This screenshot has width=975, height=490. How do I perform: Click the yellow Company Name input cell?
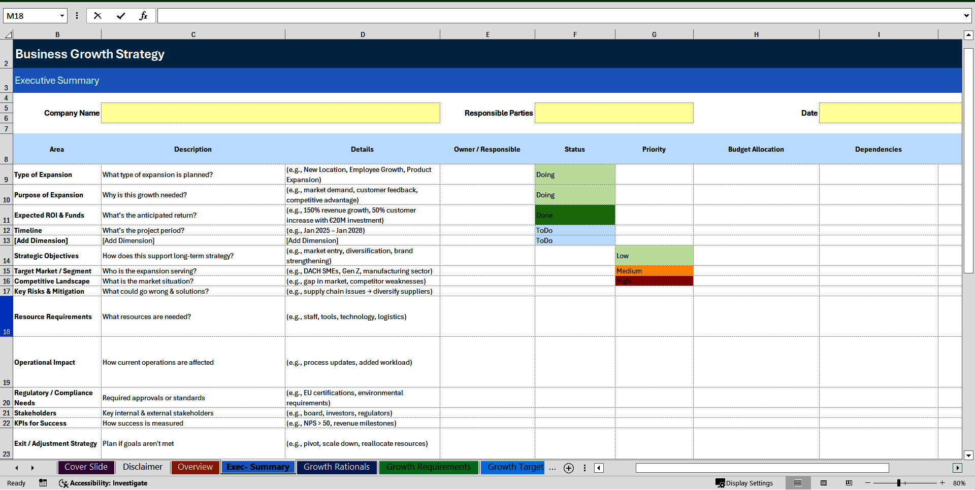[270, 113]
